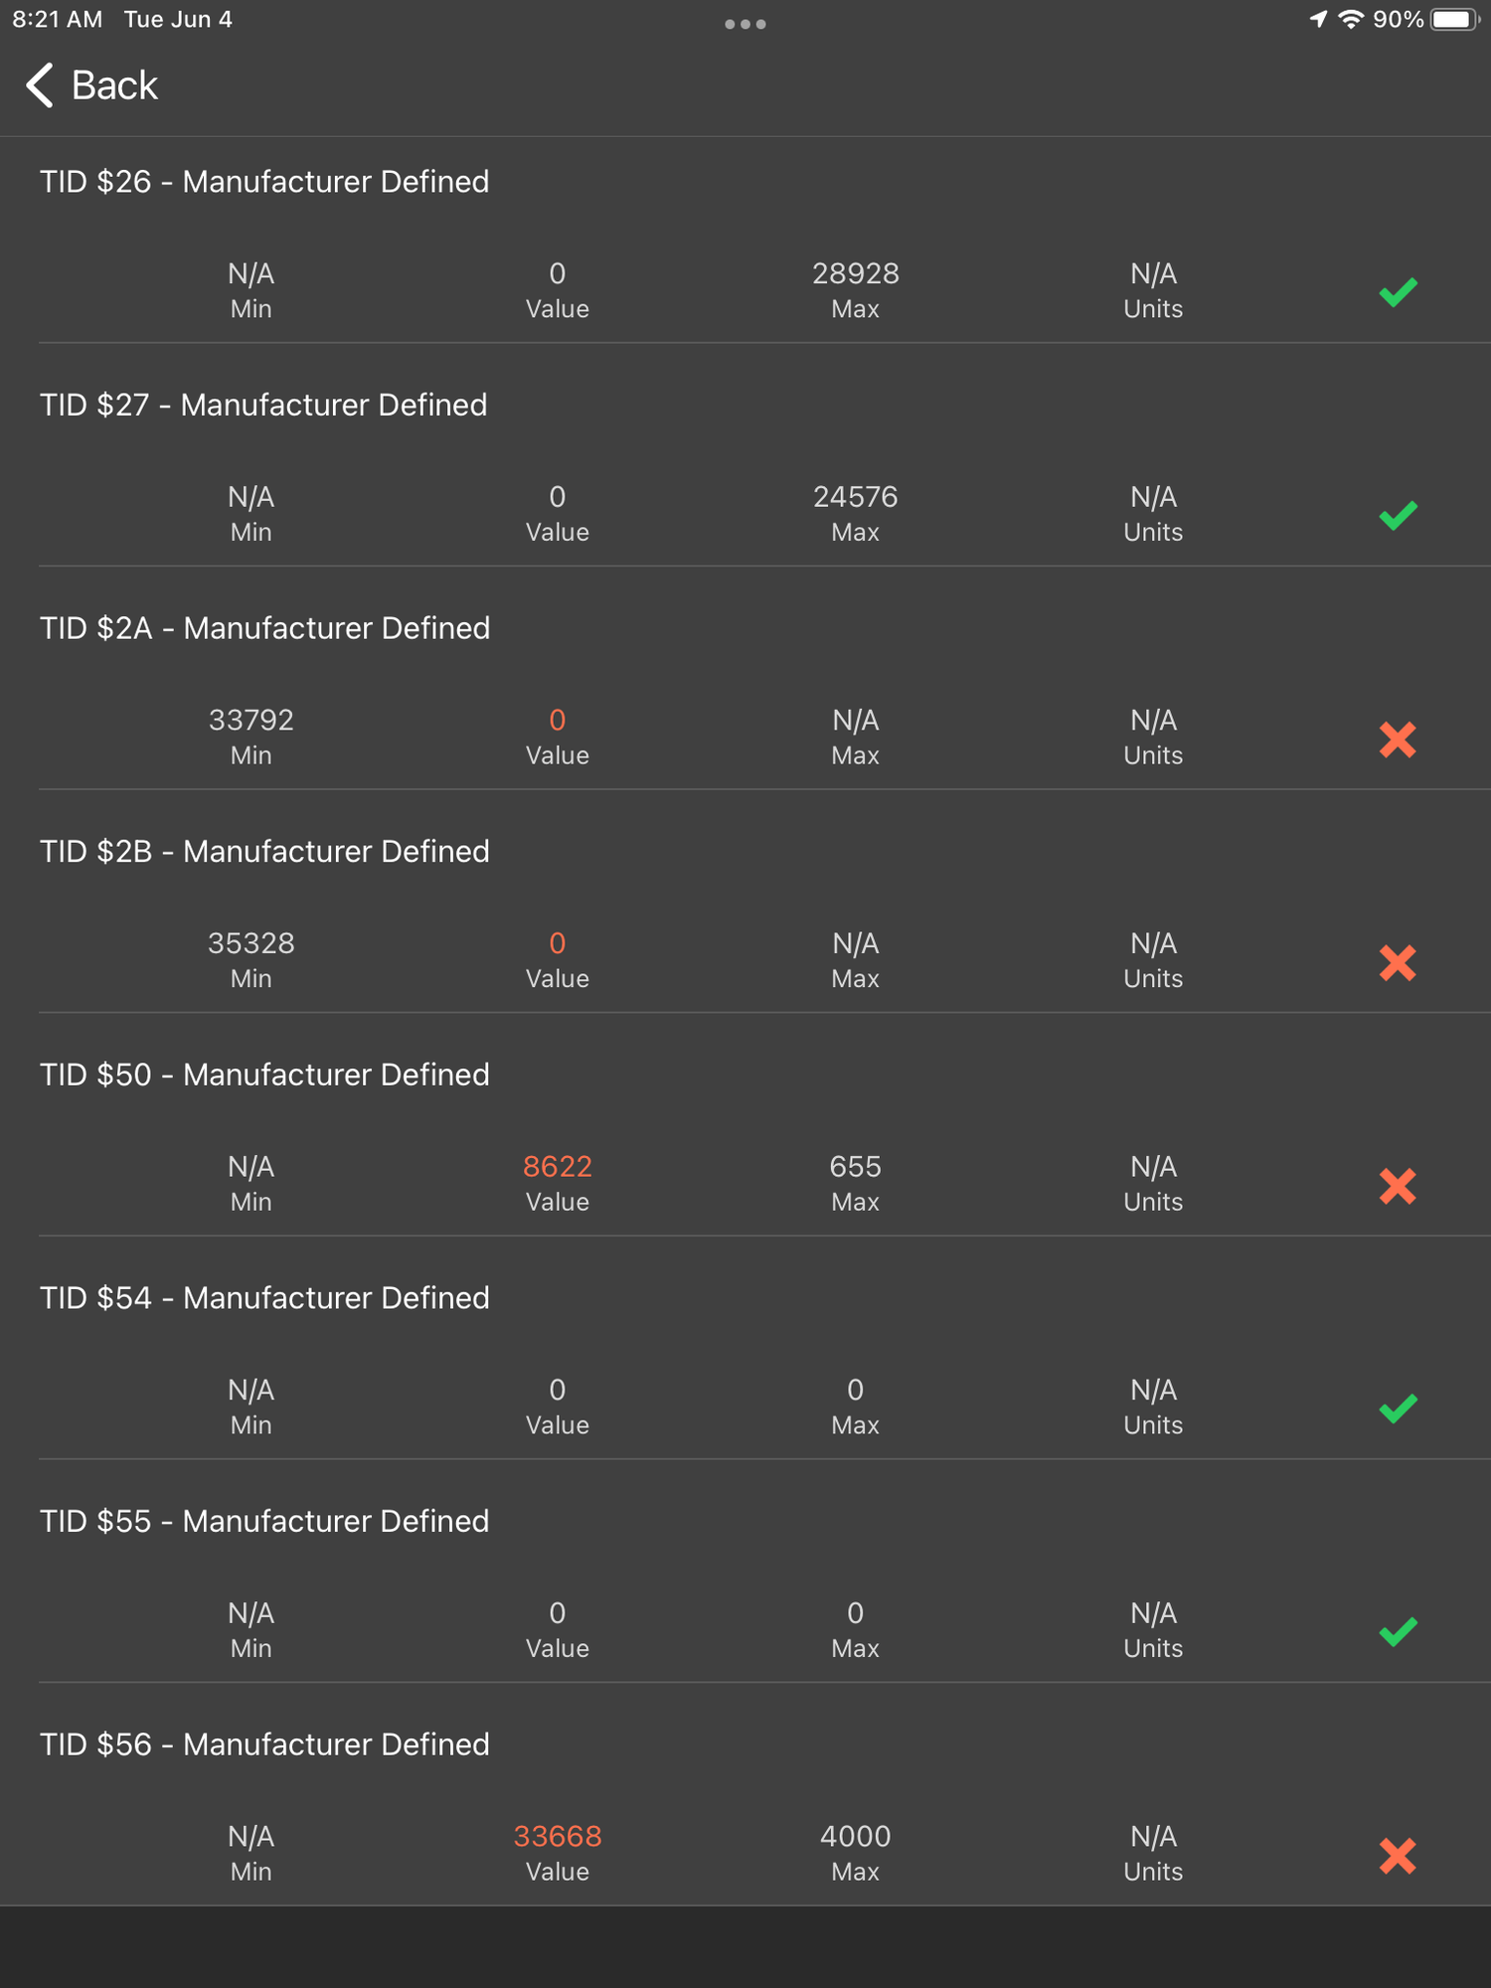The image size is (1491, 1988).
Task: Click the red X beside TID $2B
Action: pyautogui.click(x=1398, y=961)
